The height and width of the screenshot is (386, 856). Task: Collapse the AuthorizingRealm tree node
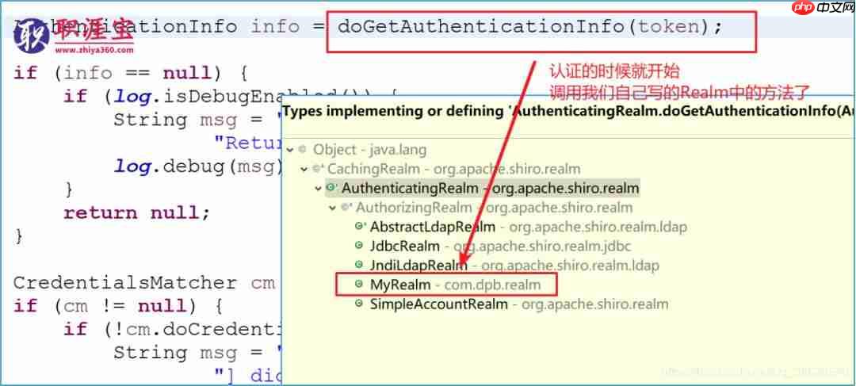[x=332, y=208]
